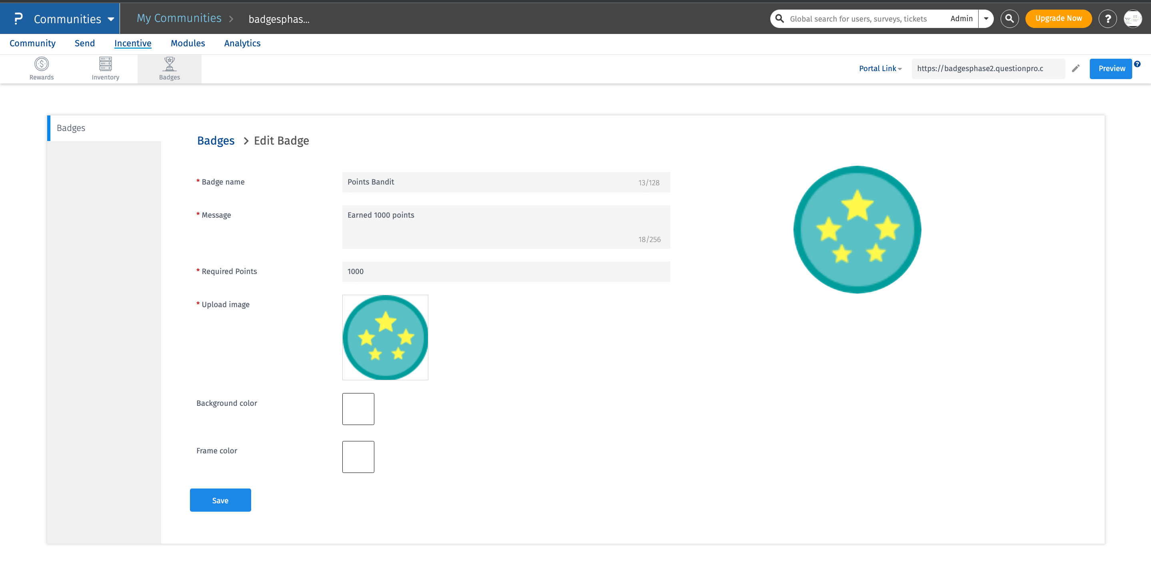This screenshot has width=1151, height=568.
Task: Switch to the Analytics tab
Action: point(242,43)
